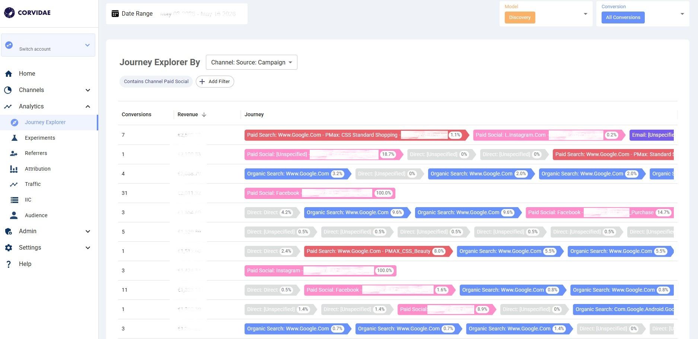698x339 pixels.
Task: Click Paid Social Instagram 100.0% journey step
Action: tap(320, 270)
